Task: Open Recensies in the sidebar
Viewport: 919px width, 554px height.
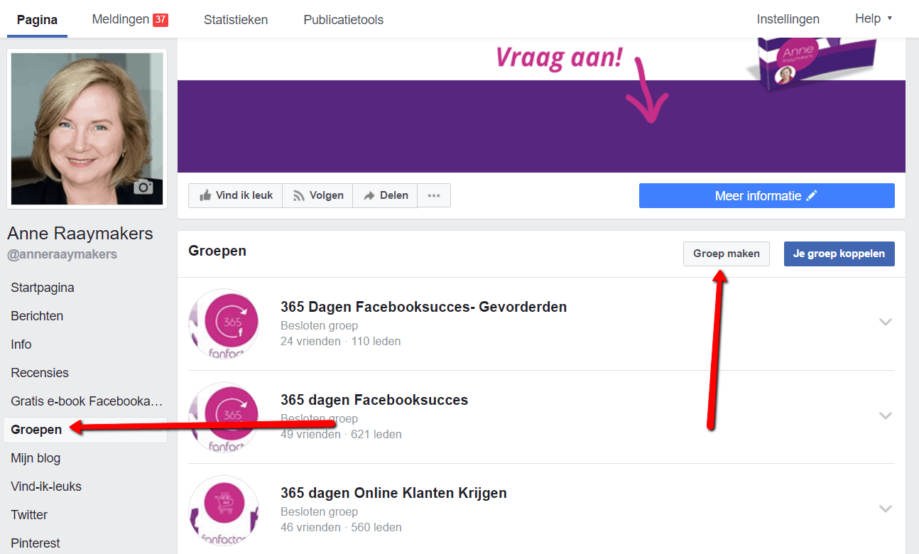Action: tap(40, 373)
